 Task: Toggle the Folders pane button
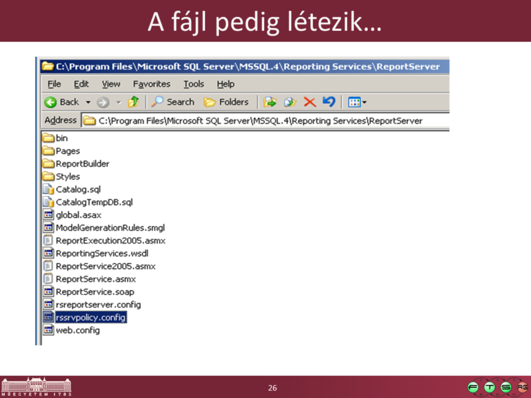[226, 102]
